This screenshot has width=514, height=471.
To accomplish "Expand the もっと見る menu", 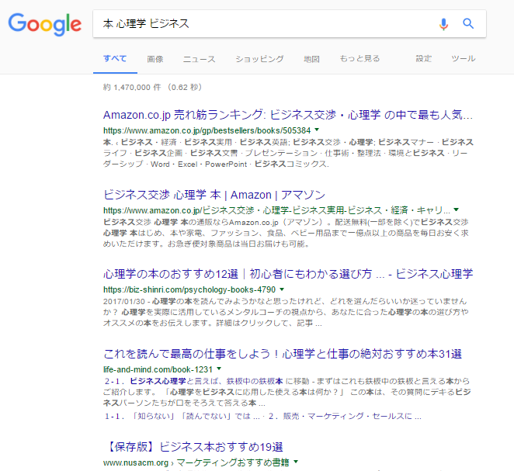I will pos(359,59).
